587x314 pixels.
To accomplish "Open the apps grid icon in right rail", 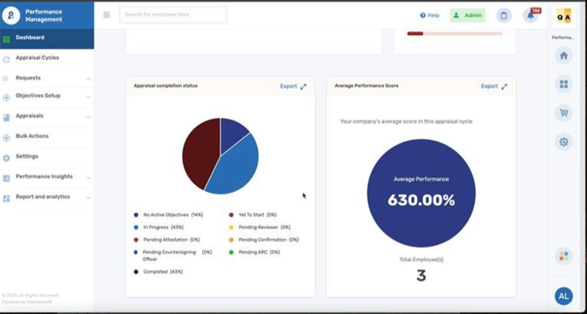I will 563,84.
